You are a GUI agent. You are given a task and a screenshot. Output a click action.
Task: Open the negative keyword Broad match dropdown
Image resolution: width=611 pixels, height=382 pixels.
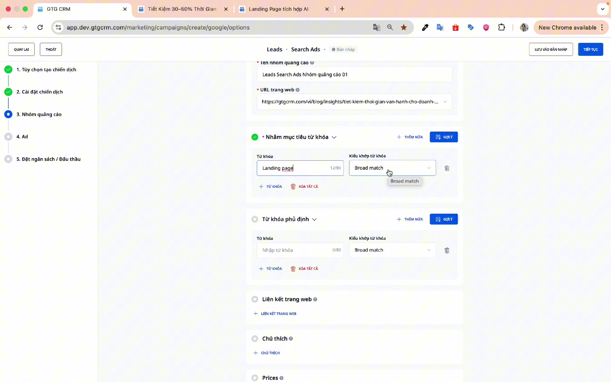392,250
